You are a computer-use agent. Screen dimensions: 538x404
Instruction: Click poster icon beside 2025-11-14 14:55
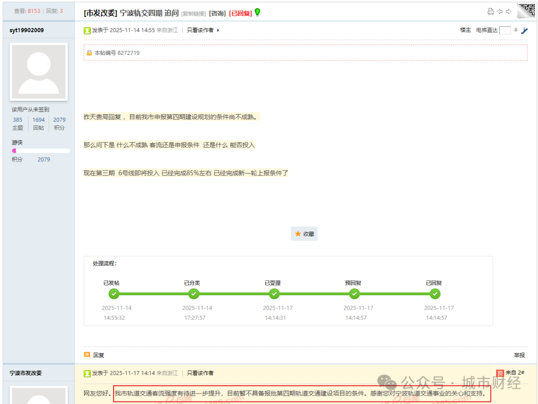pos(87,30)
